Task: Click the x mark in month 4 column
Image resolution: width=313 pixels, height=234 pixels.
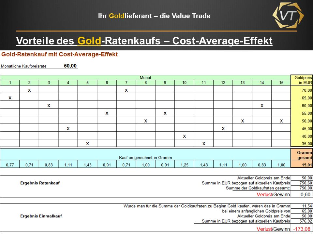Action: point(68,129)
